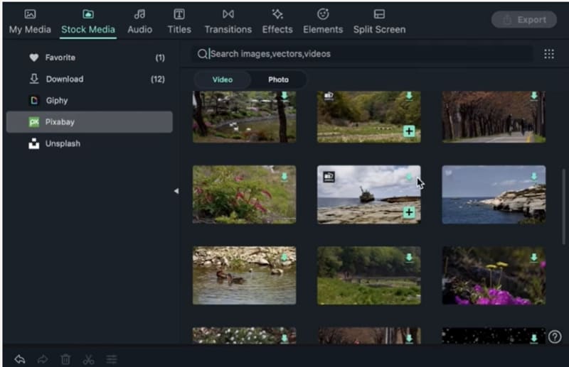Viewport: 569px width, 367px height.
Task: Download the black starry clip
Action: 534,339
